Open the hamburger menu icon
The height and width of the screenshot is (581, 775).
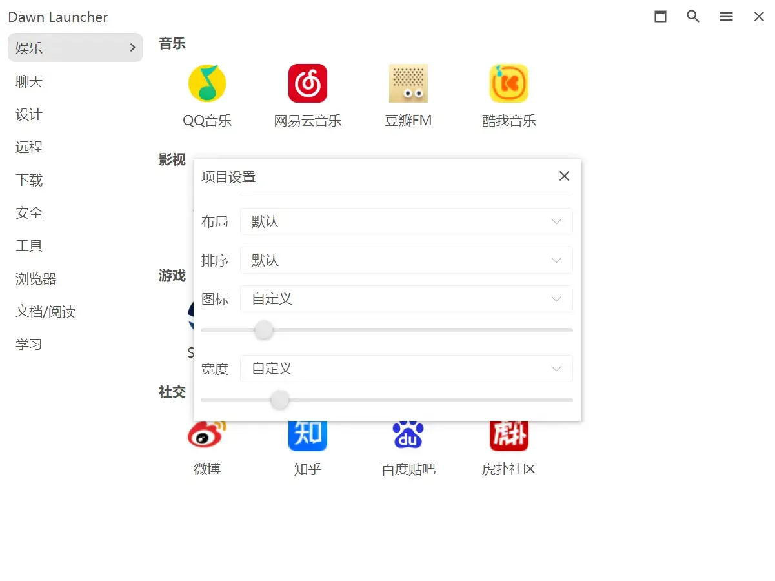[726, 17]
